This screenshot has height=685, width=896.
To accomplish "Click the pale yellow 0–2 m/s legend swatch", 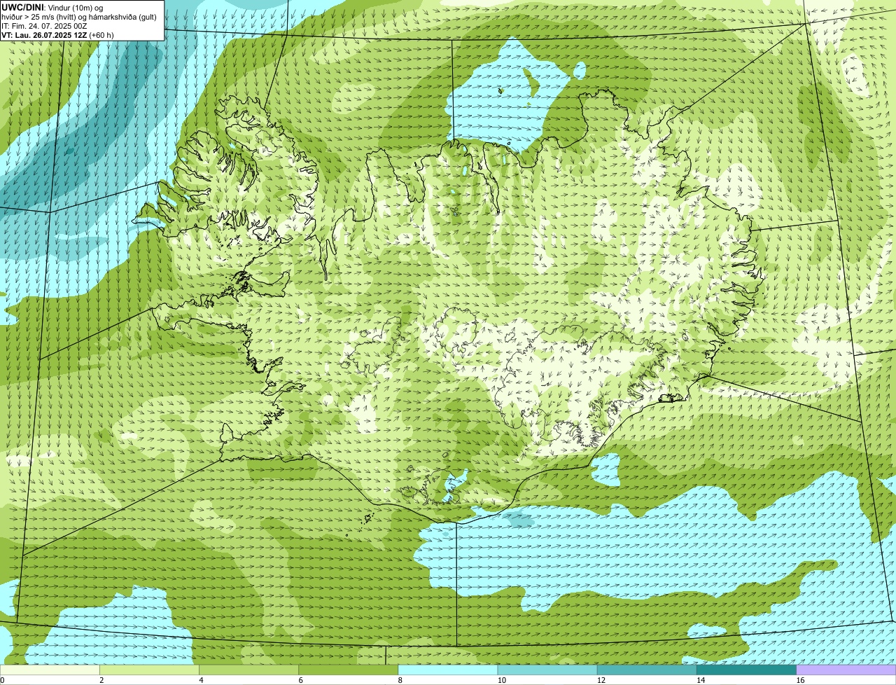I will [50, 670].
